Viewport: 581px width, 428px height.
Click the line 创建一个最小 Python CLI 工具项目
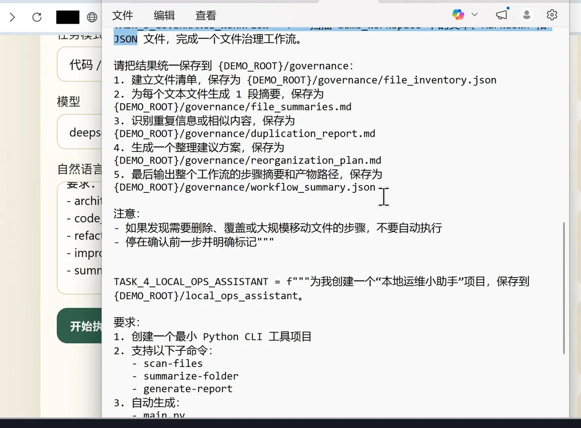click(x=212, y=336)
